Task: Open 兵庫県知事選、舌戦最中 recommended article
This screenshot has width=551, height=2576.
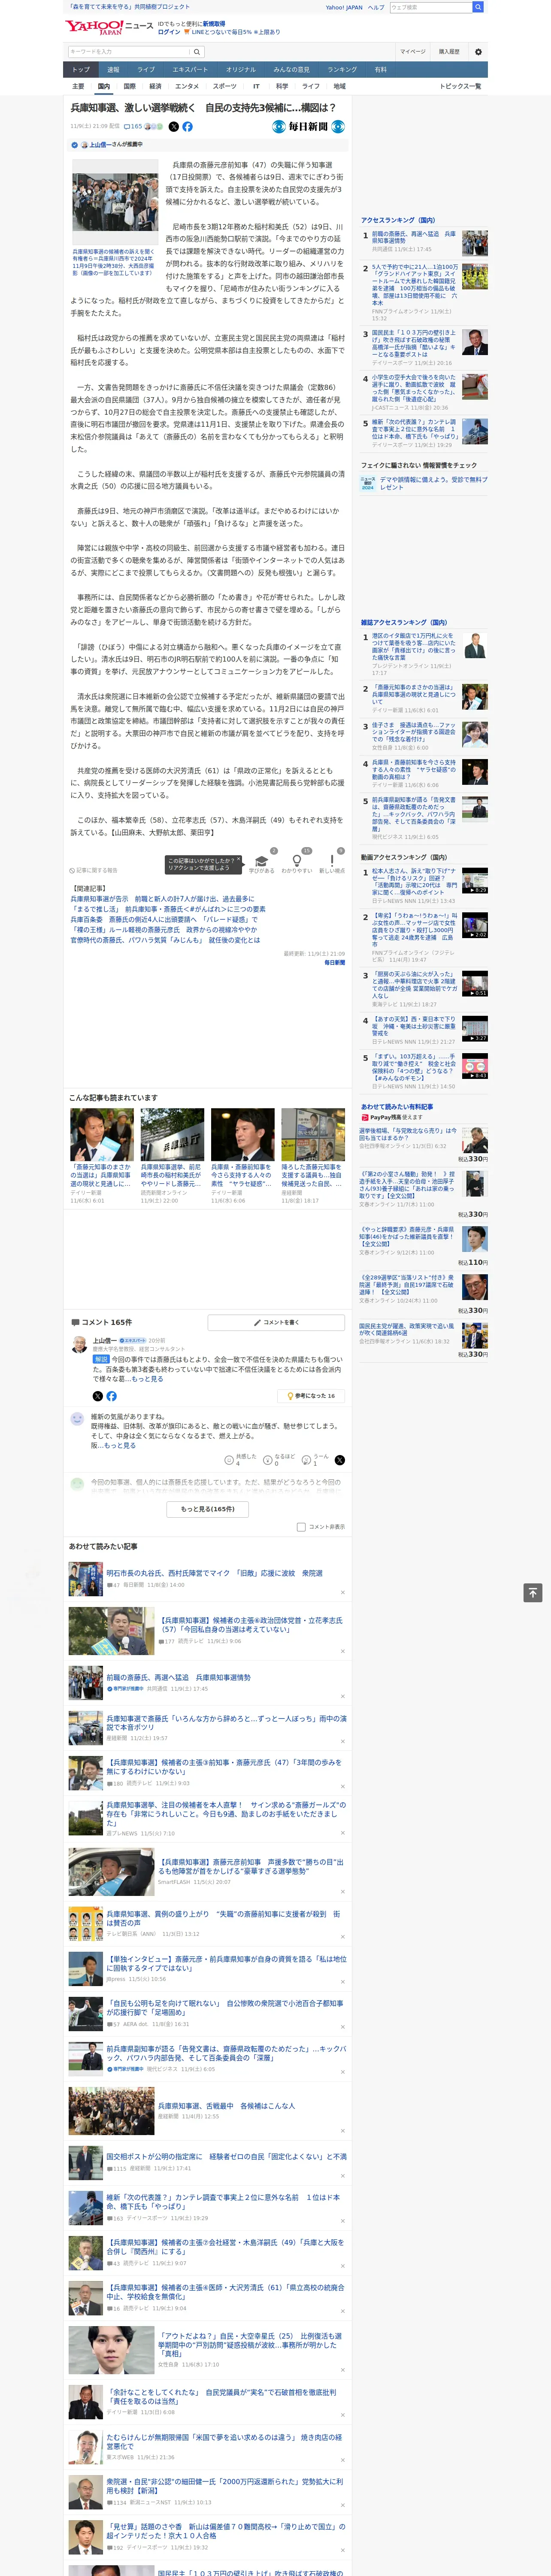Action: tap(226, 2106)
